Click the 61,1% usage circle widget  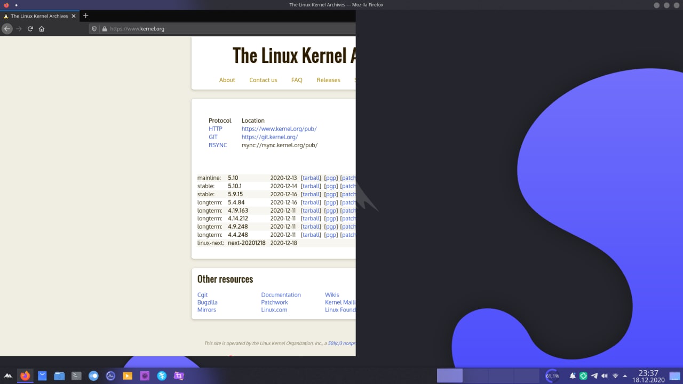[552, 376]
